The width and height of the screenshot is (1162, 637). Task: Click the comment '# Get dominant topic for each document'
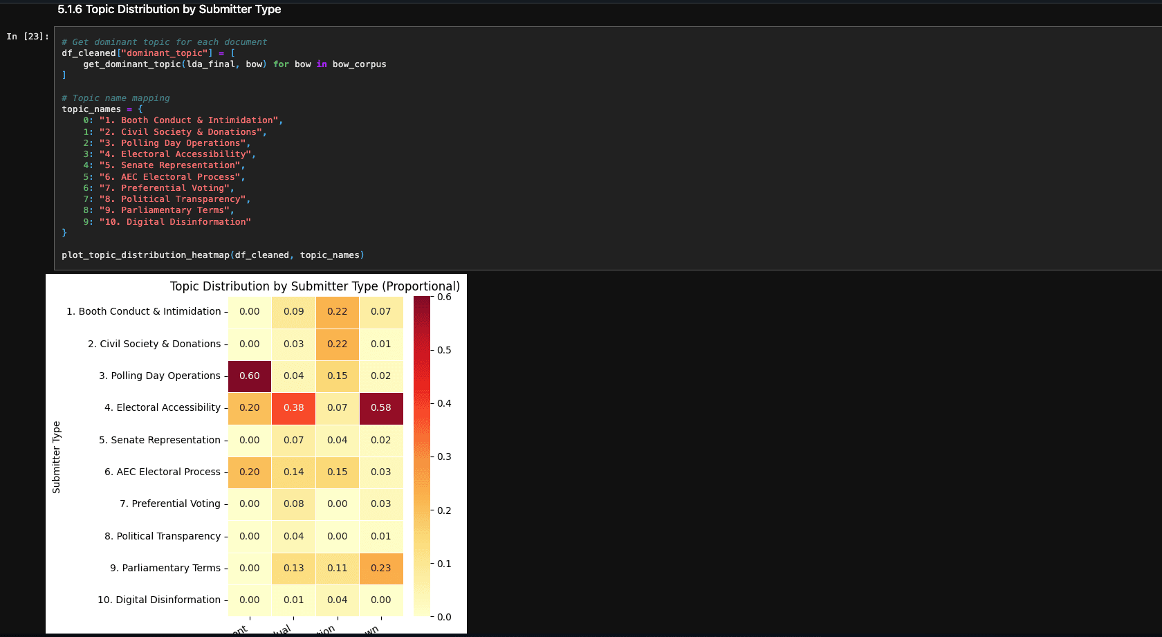click(x=164, y=41)
